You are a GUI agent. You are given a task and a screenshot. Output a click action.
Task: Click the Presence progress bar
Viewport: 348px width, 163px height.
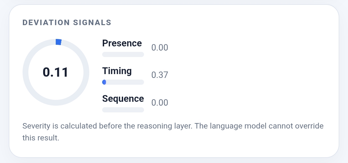point(123,54)
